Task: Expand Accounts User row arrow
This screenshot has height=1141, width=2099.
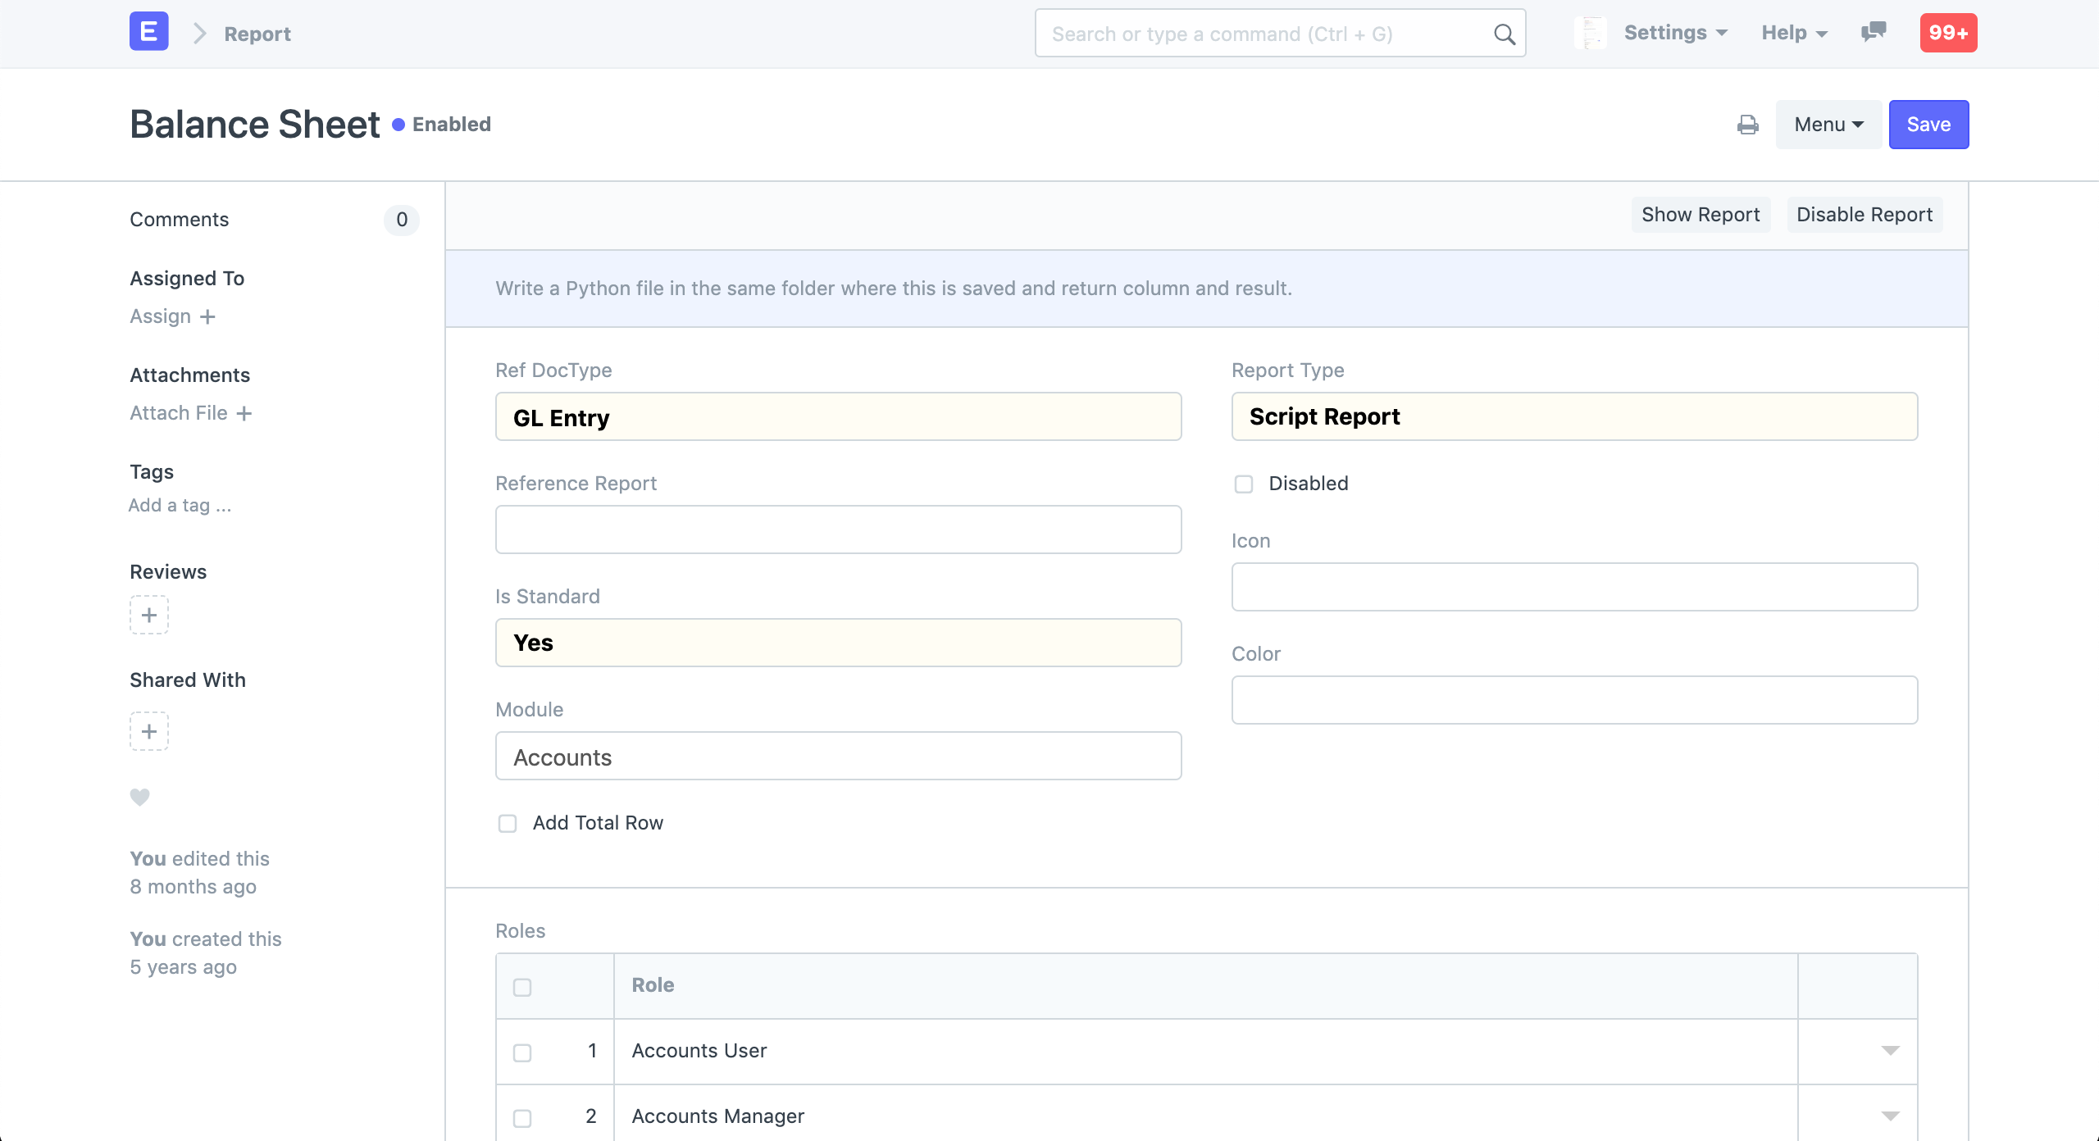Action: 1890,1051
